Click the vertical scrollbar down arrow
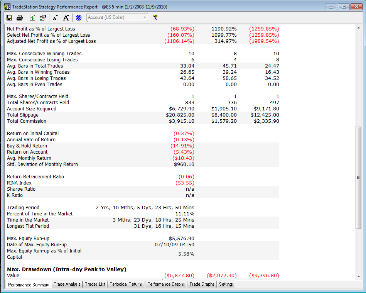366x293 pixels. pyautogui.click(x=359, y=277)
